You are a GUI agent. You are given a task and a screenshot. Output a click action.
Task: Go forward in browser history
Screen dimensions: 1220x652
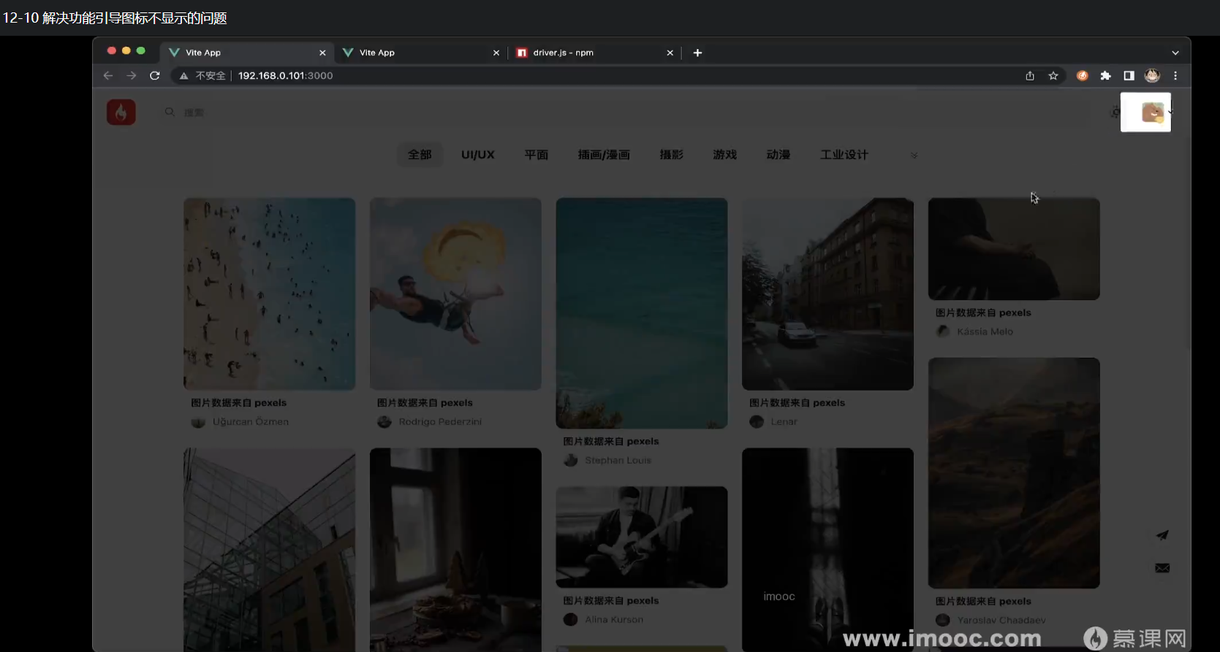[x=132, y=75]
